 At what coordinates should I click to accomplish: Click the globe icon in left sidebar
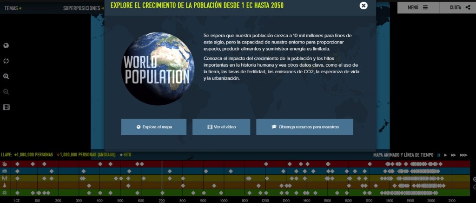pyautogui.click(x=6, y=46)
